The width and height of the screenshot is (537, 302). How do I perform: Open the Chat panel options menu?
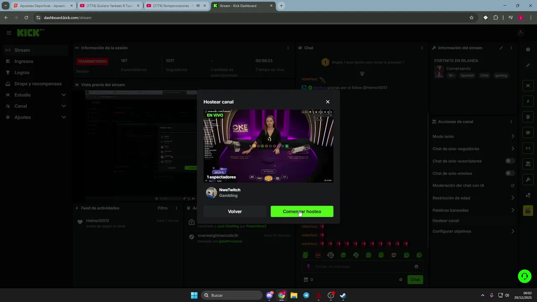coord(422,48)
